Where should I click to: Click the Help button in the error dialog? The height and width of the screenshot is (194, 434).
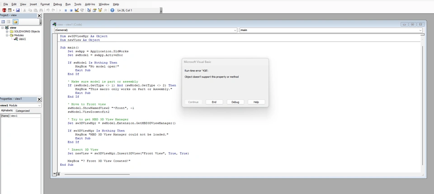(x=256, y=102)
